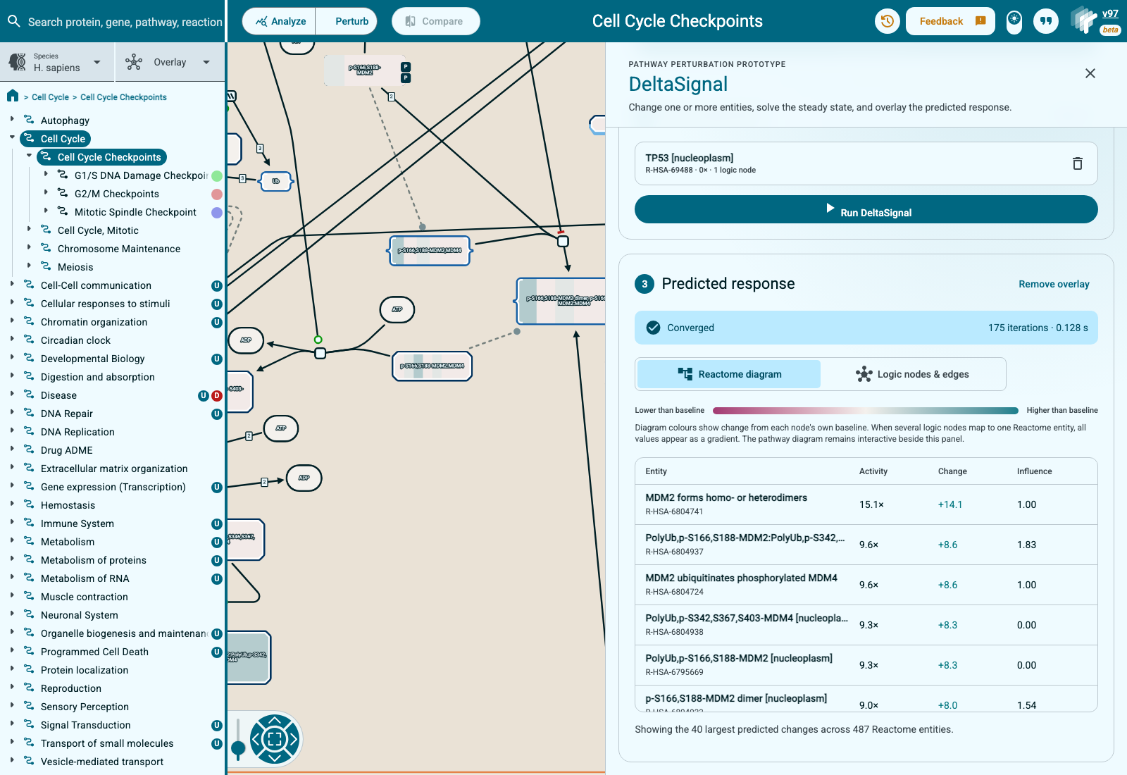Adjust the diagram zoom slider handle
The height and width of the screenshot is (775, 1127).
pos(239,748)
